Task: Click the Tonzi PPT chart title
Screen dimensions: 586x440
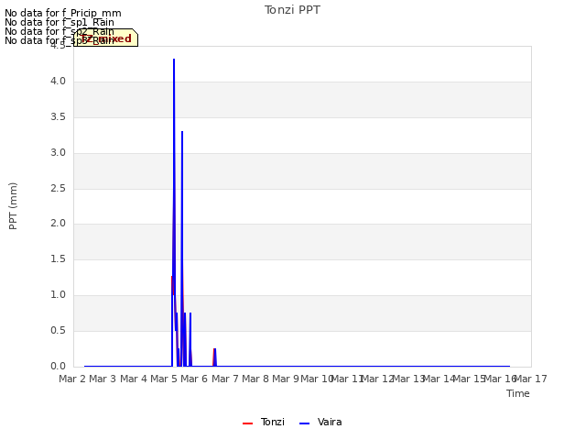Action: click(292, 10)
